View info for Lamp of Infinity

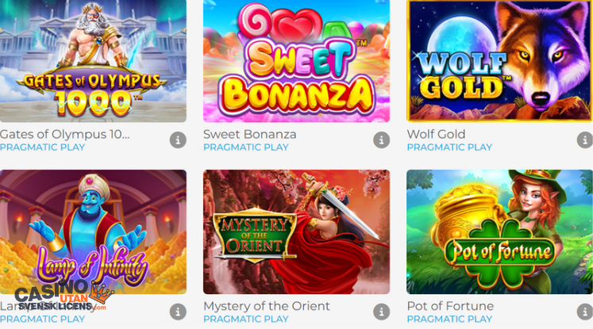click(x=178, y=312)
